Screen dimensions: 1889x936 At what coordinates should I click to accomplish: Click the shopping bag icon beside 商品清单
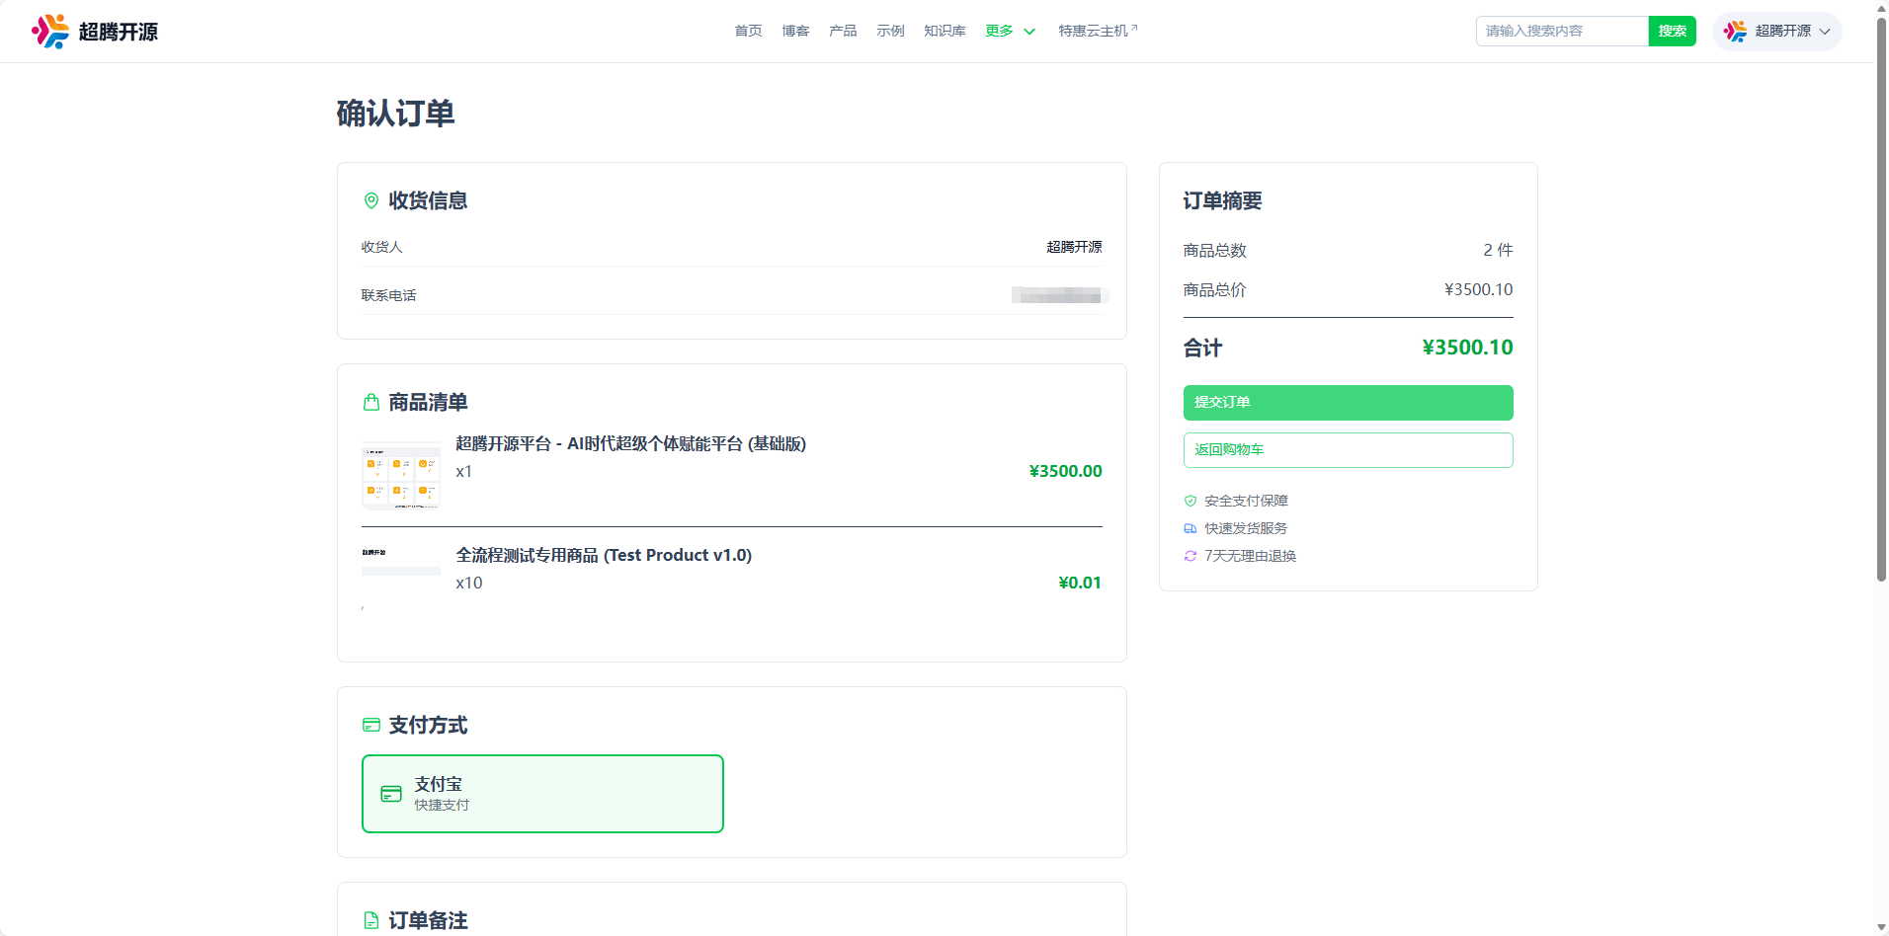pos(371,402)
